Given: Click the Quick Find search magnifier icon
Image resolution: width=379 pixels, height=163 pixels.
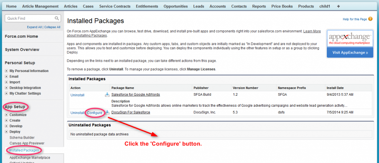Looking at the screenshot, I should 57,18.
